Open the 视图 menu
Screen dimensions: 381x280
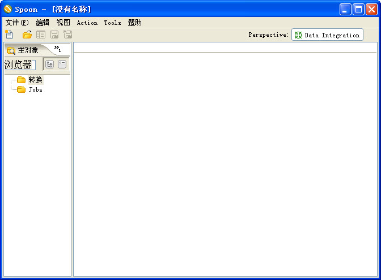click(x=63, y=23)
